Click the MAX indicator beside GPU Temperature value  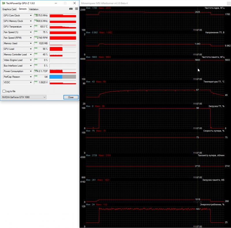[x=36, y=26]
